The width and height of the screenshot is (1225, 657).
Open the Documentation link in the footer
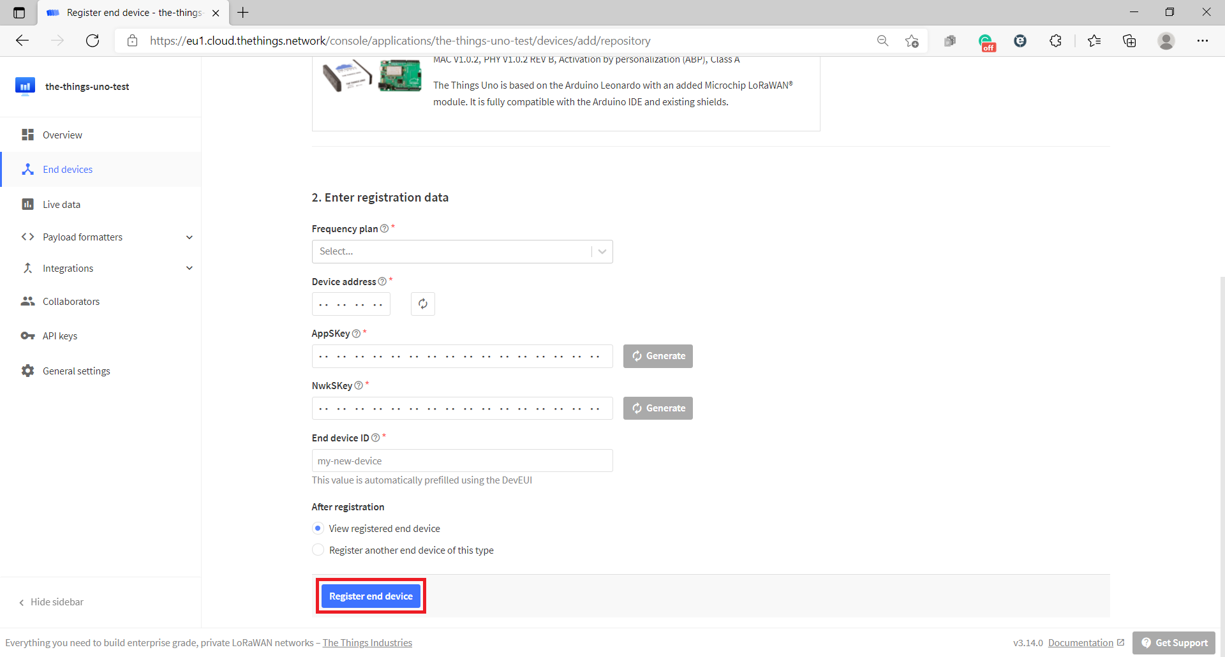(1082, 642)
